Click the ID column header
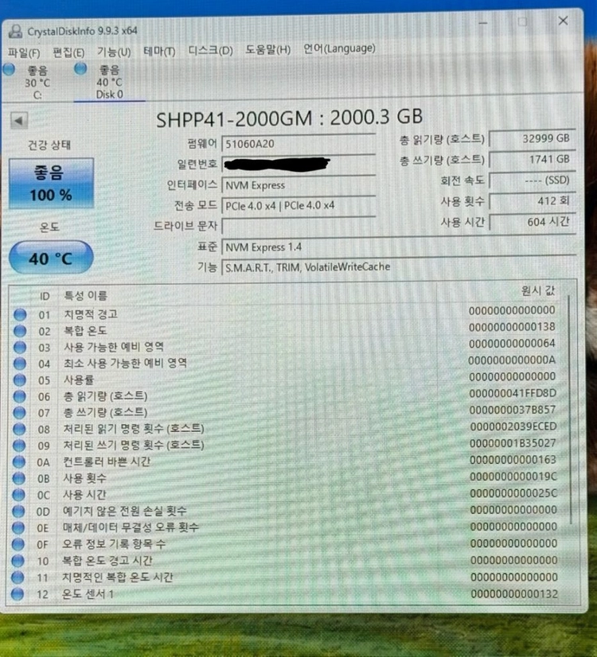Image resolution: width=597 pixels, height=657 pixels. tap(45, 297)
